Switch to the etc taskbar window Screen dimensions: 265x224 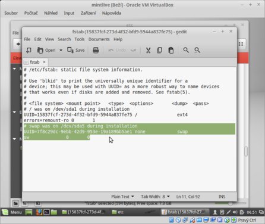coord(118,212)
